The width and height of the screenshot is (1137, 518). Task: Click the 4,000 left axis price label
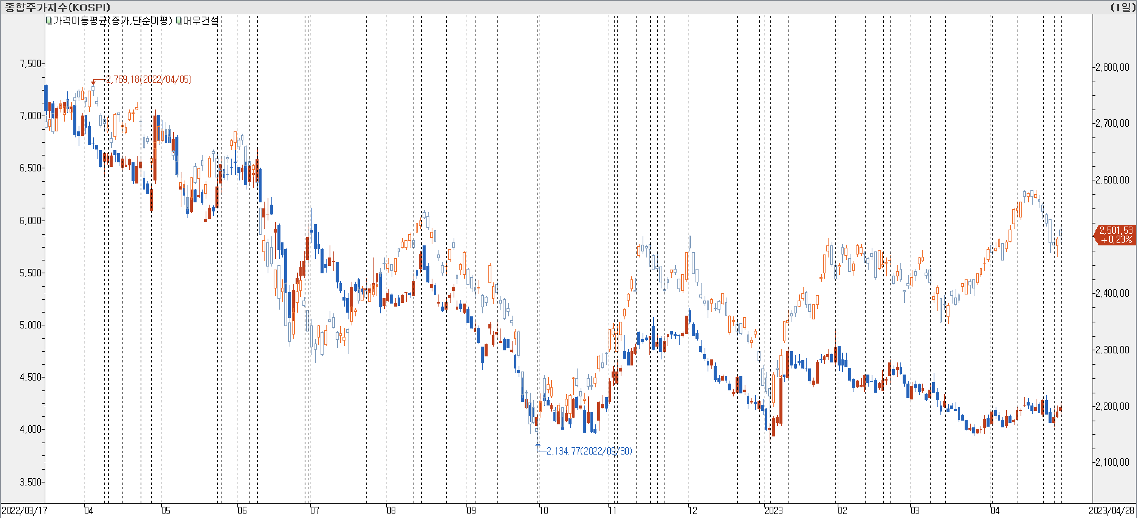pos(30,429)
